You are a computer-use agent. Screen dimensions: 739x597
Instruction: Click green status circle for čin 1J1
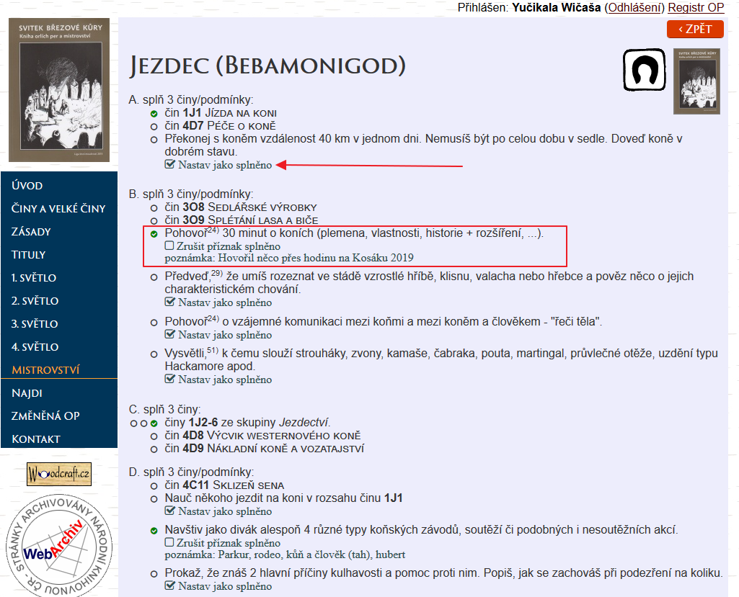pyautogui.click(x=154, y=114)
